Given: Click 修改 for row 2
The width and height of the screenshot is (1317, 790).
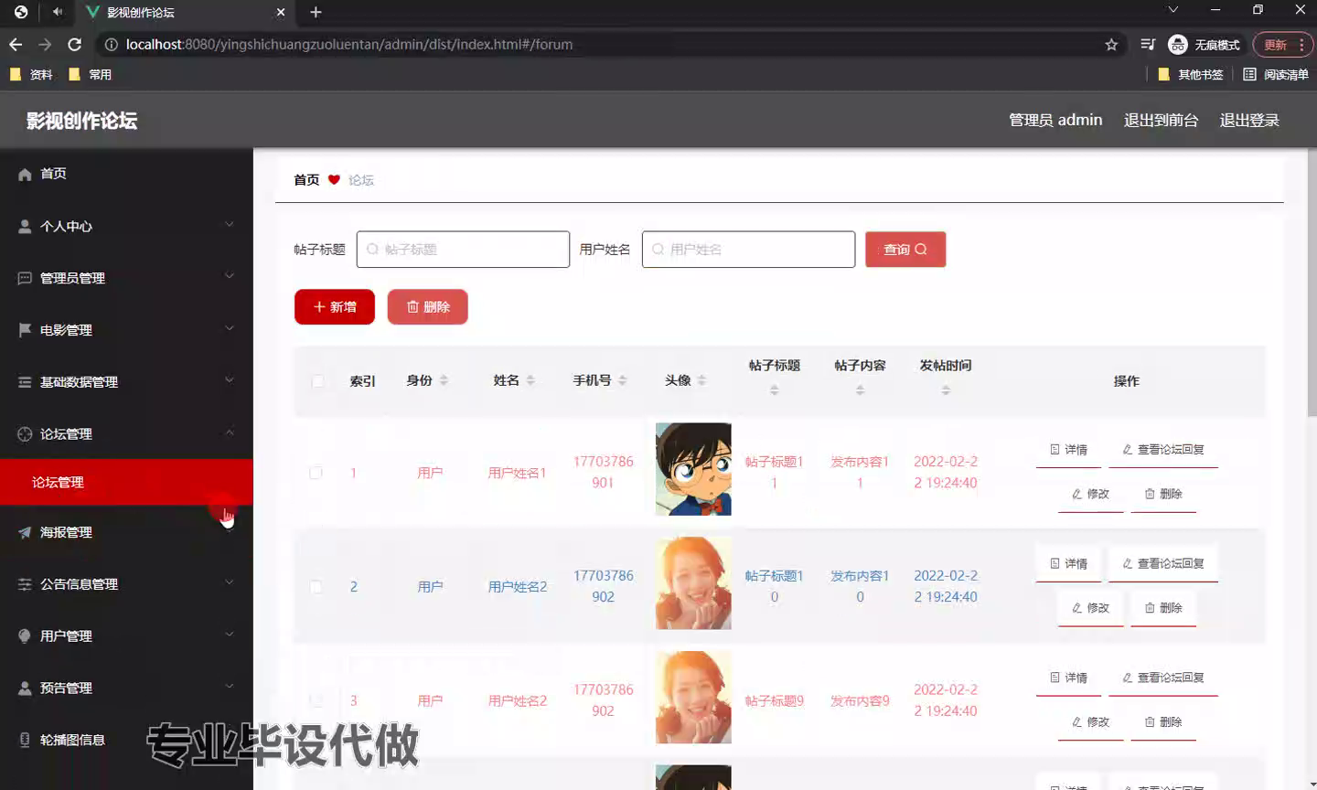Looking at the screenshot, I should tap(1090, 608).
